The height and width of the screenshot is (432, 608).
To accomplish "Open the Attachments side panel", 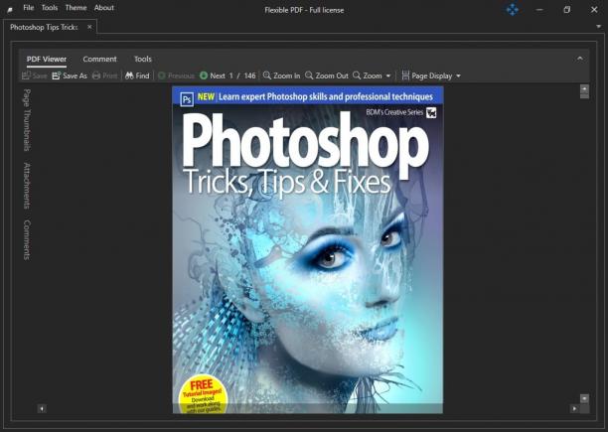I will (x=27, y=186).
